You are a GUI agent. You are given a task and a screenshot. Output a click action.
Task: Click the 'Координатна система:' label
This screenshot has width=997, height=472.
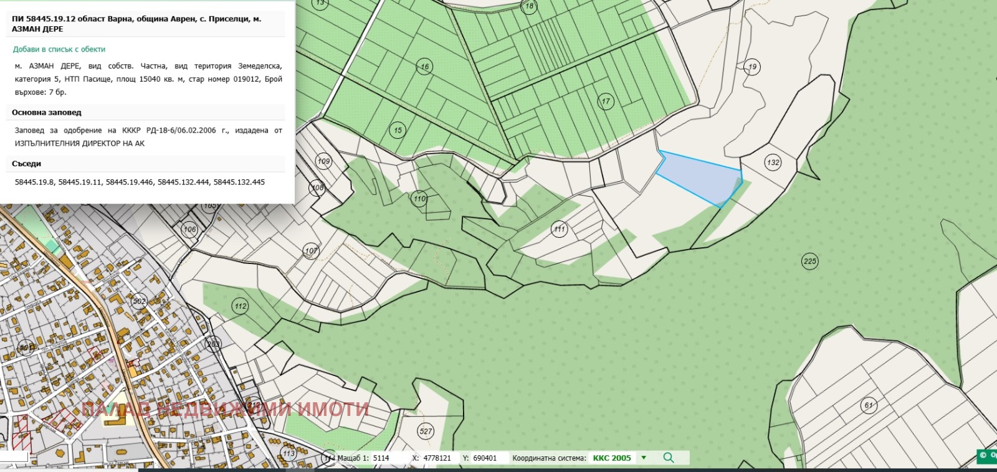pyautogui.click(x=549, y=458)
